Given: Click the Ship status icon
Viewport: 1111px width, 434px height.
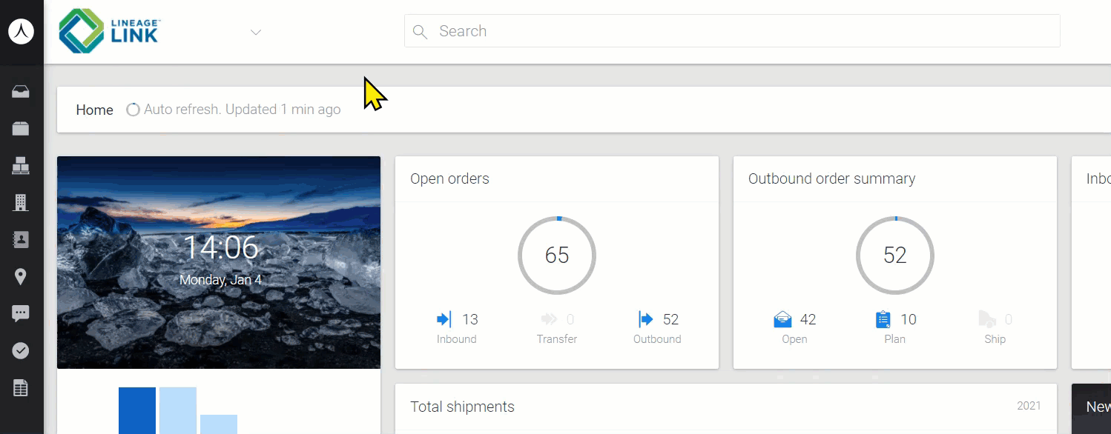Looking at the screenshot, I should [x=987, y=319].
